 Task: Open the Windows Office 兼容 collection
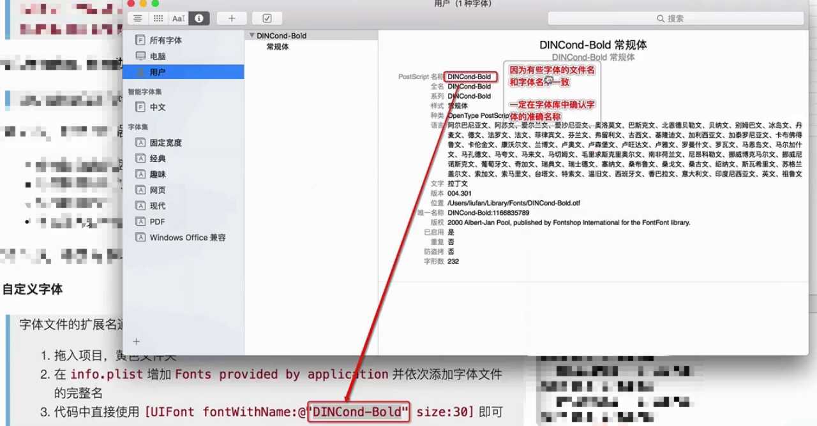(x=188, y=237)
